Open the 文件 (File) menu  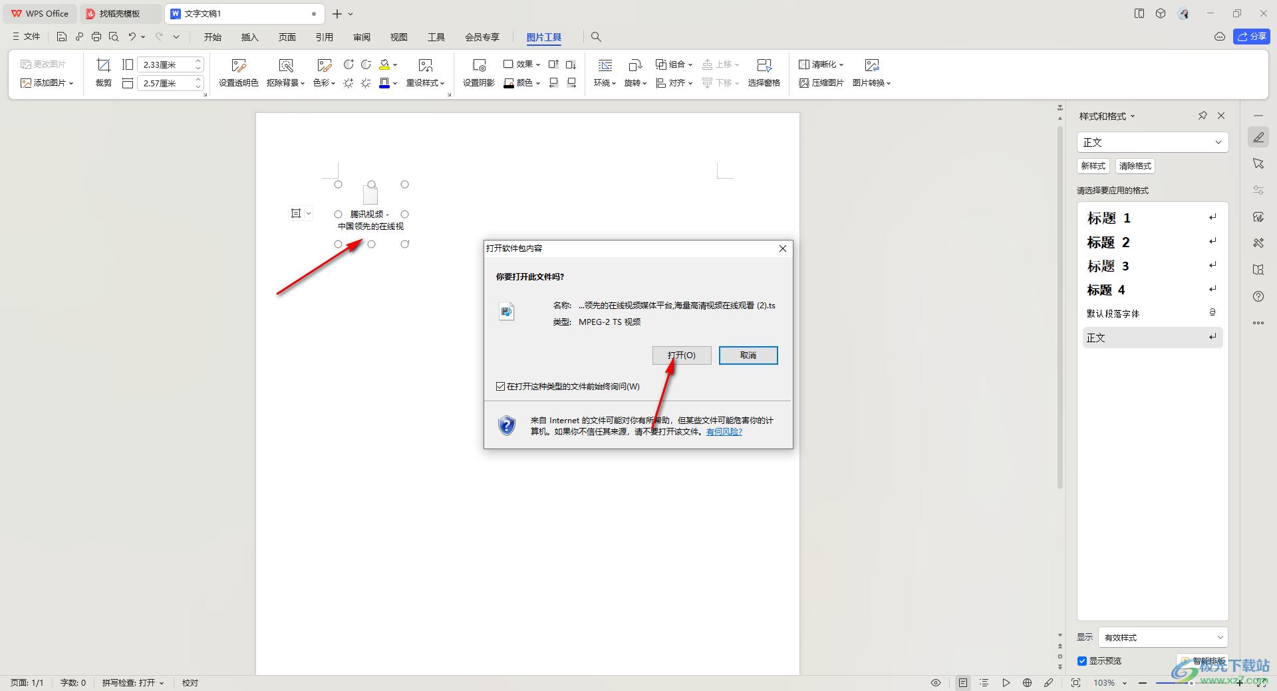click(x=26, y=37)
